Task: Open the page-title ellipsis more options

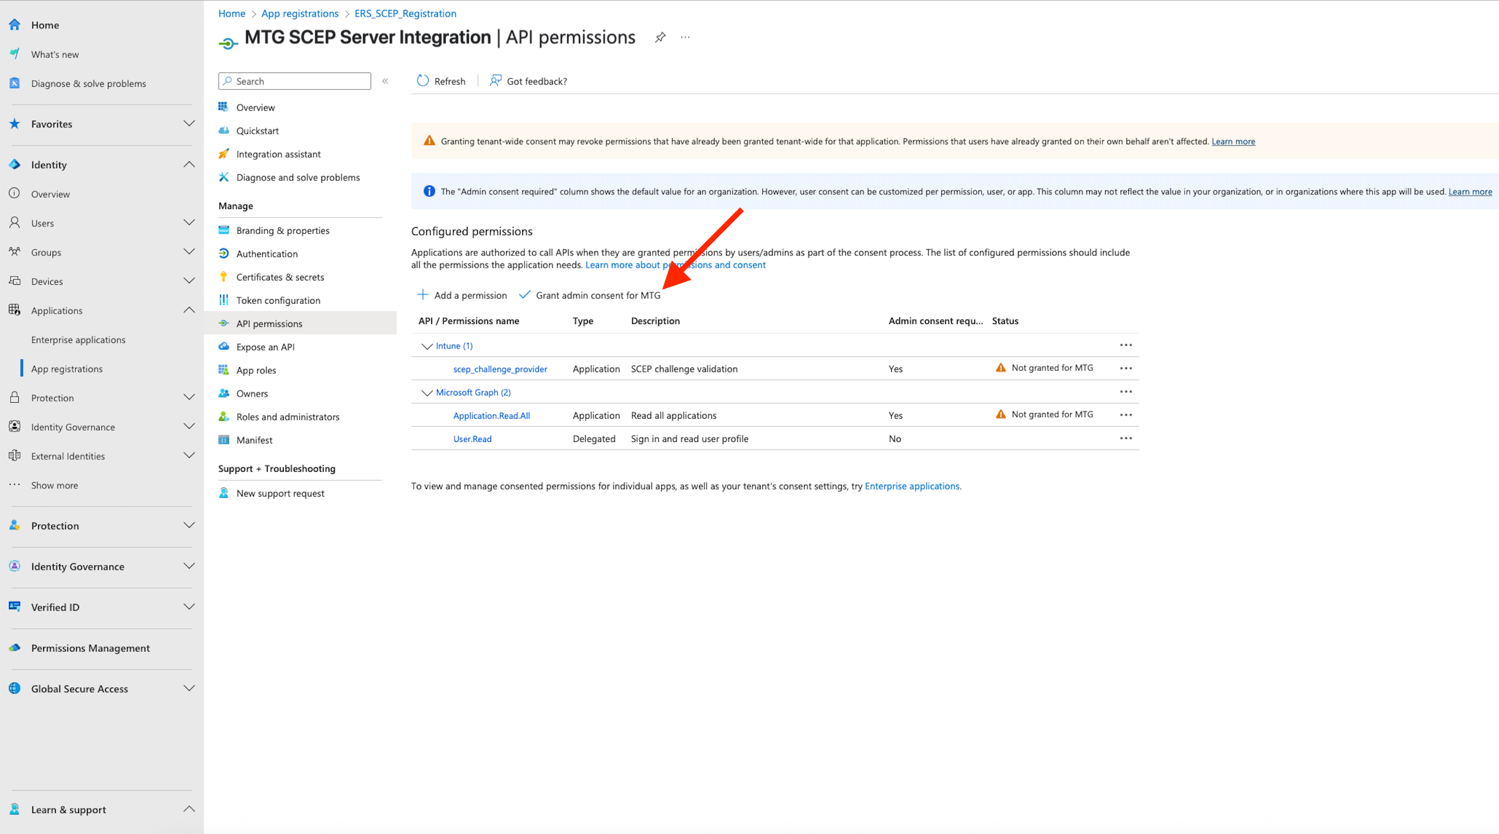Action: 685,37
